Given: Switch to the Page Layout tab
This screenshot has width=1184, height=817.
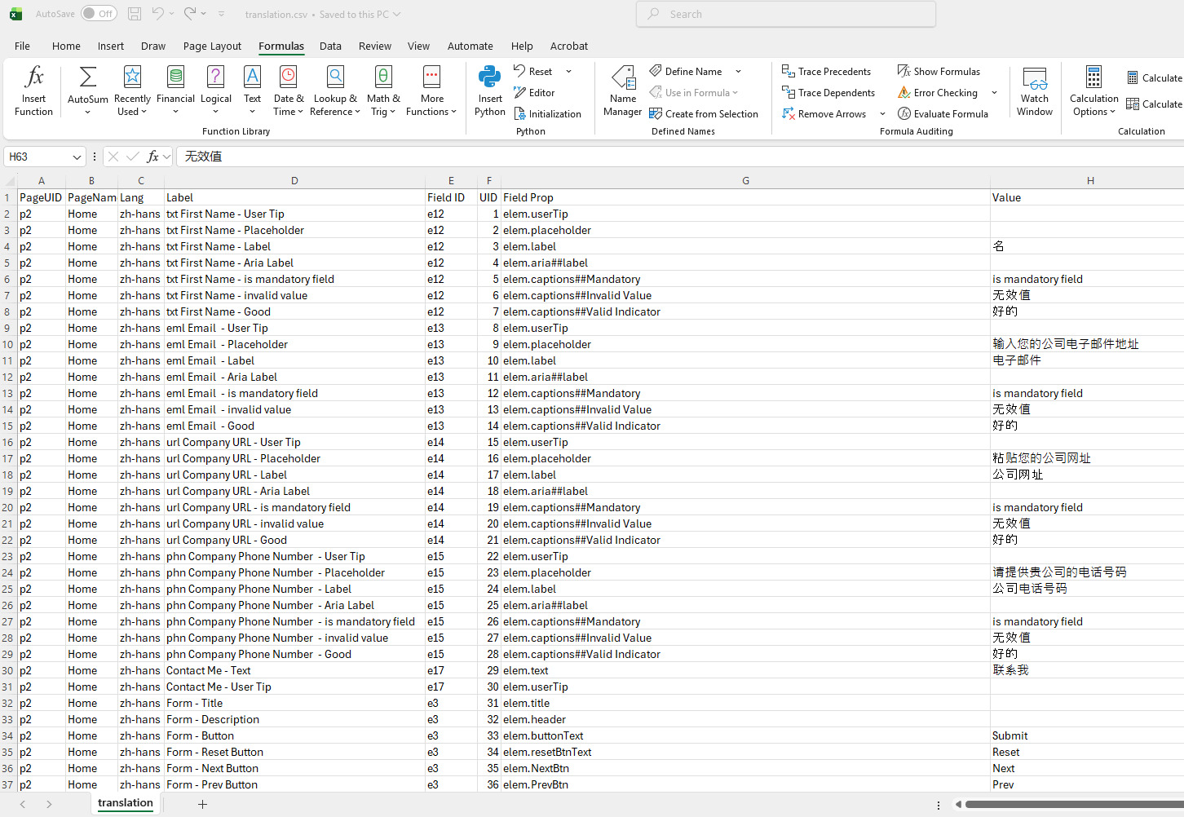Looking at the screenshot, I should coord(212,46).
